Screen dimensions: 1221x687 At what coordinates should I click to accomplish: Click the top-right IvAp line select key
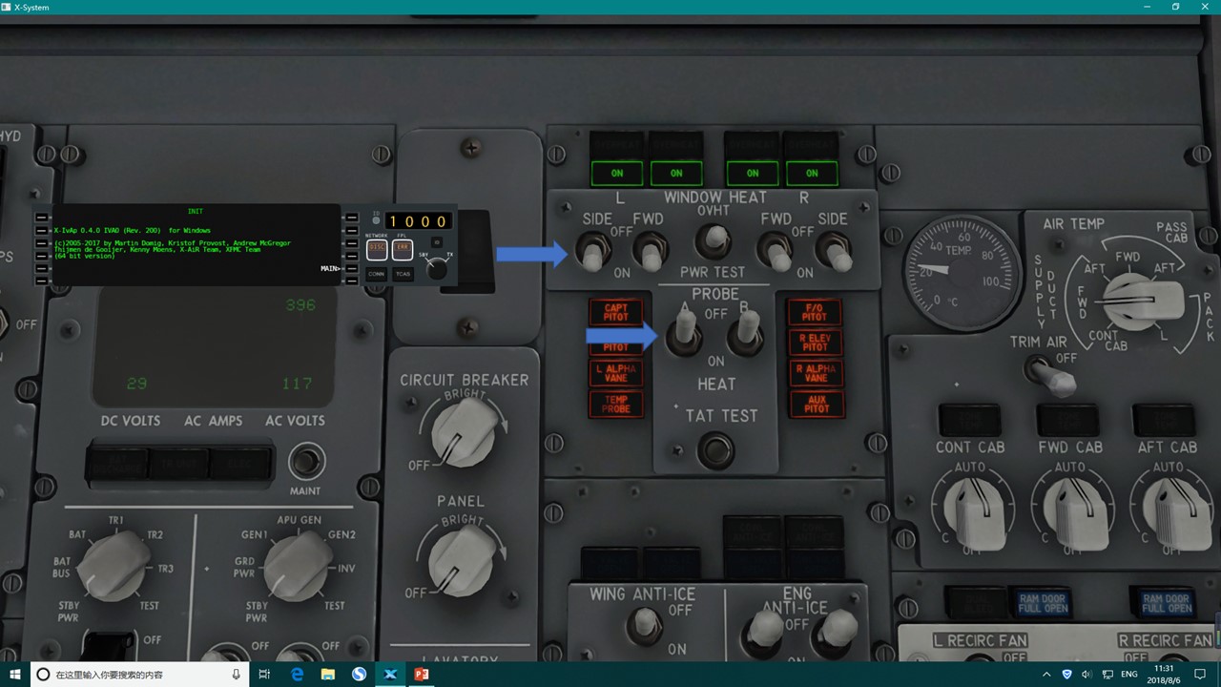click(351, 217)
